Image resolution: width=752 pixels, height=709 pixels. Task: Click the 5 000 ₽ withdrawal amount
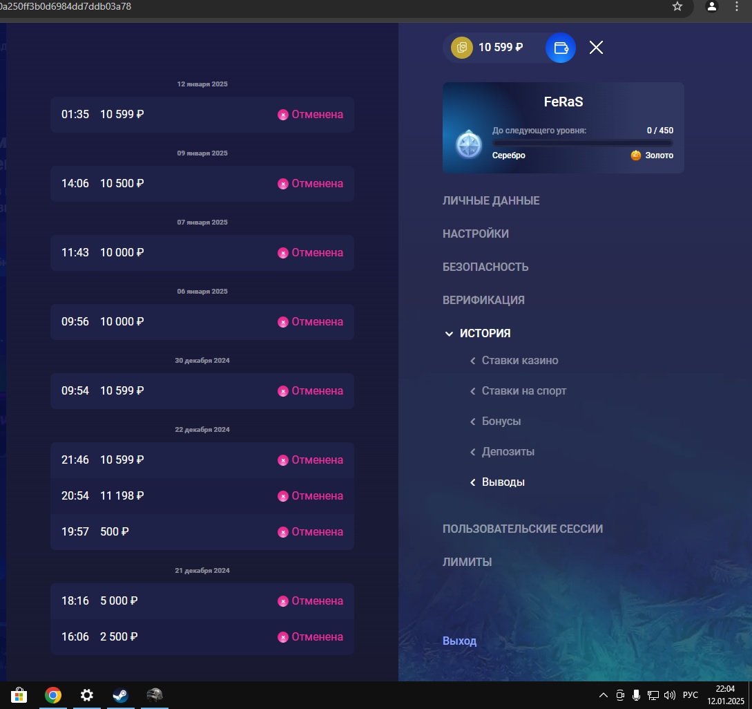coord(119,601)
